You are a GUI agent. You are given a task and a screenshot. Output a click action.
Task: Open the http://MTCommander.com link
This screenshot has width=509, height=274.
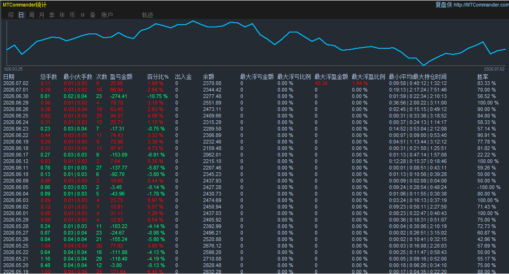pyautogui.click(x=481, y=5)
